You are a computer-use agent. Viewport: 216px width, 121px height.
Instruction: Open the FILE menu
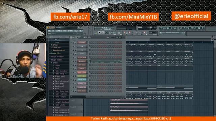pos(49,31)
